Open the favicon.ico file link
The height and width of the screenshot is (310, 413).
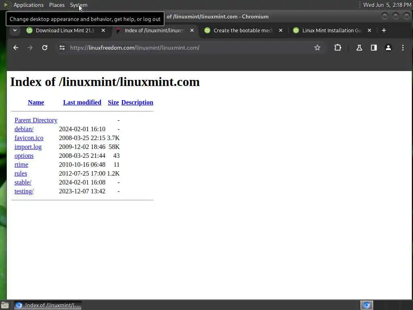(29, 138)
